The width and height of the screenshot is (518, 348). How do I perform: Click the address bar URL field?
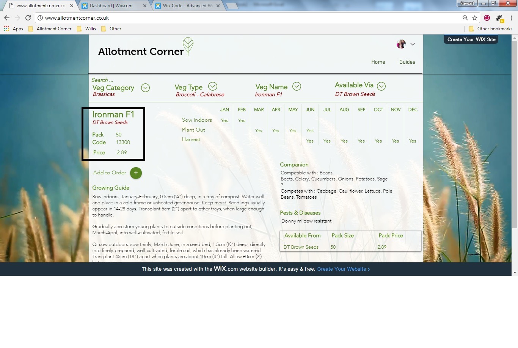tap(250, 18)
